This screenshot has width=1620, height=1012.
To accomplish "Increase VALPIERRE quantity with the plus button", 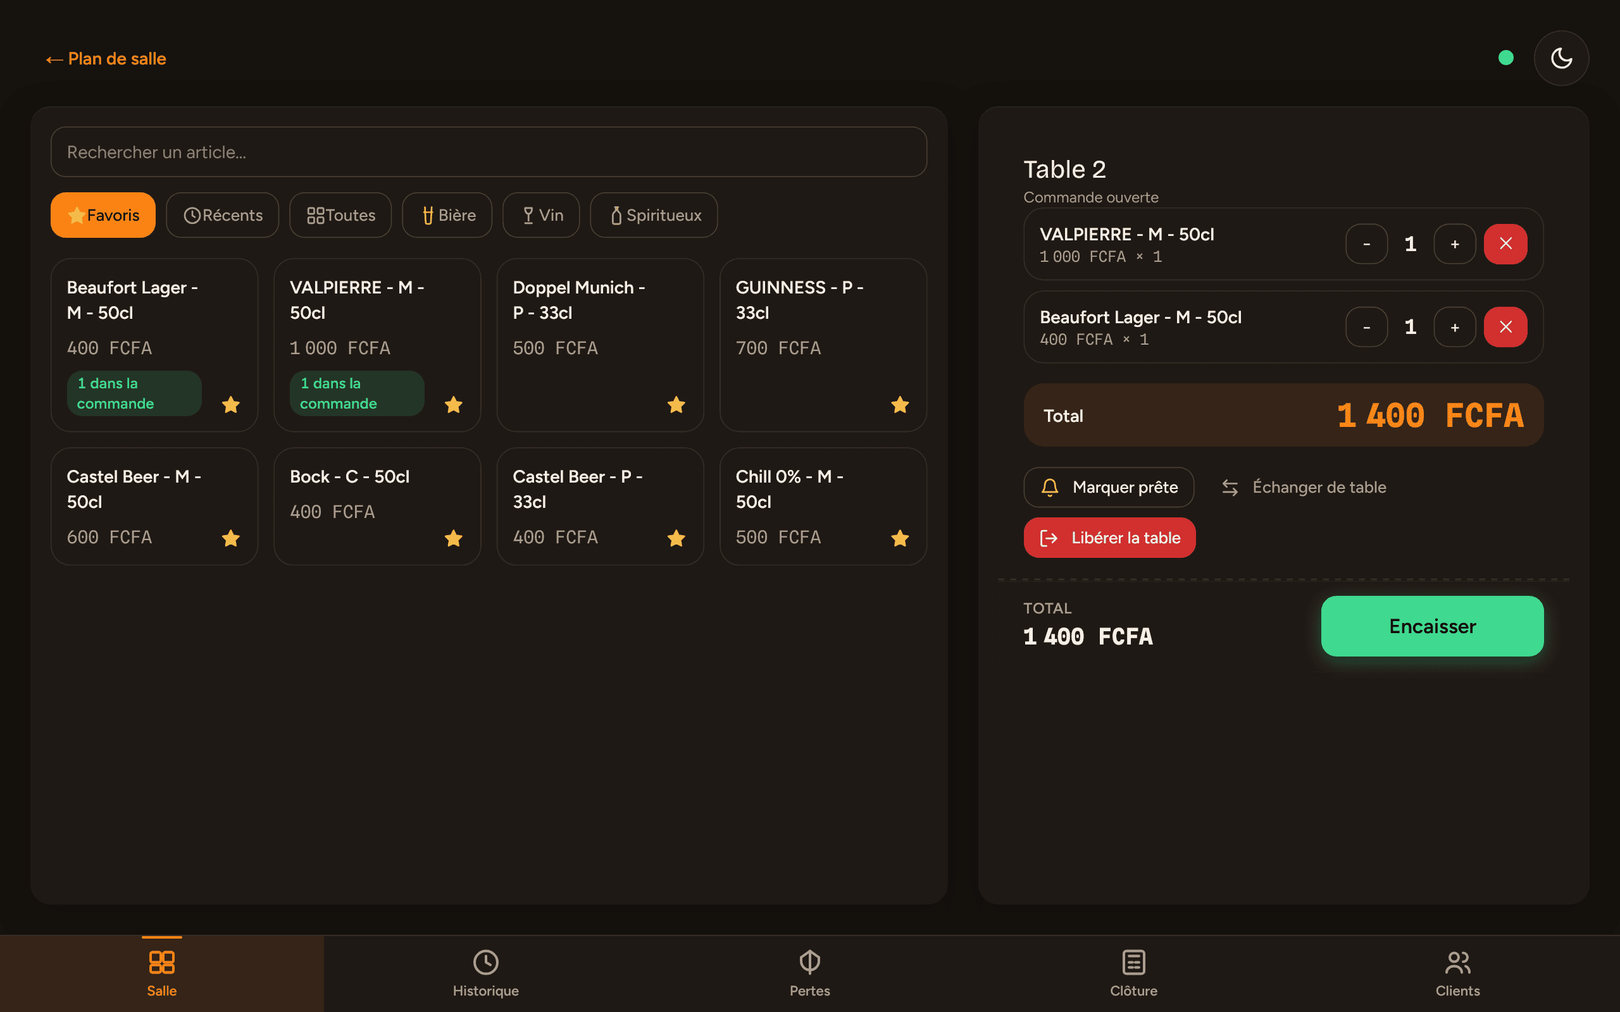I will pos(1455,244).
